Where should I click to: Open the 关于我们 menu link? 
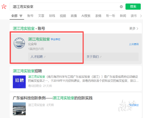click(112, 57)
